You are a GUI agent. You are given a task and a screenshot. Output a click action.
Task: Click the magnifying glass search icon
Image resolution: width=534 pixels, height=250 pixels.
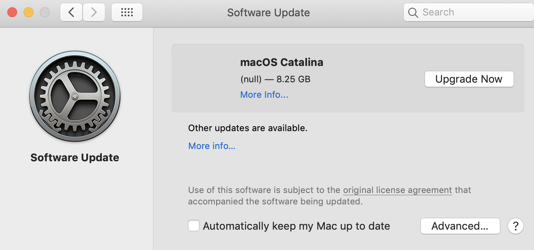[413, 13]
